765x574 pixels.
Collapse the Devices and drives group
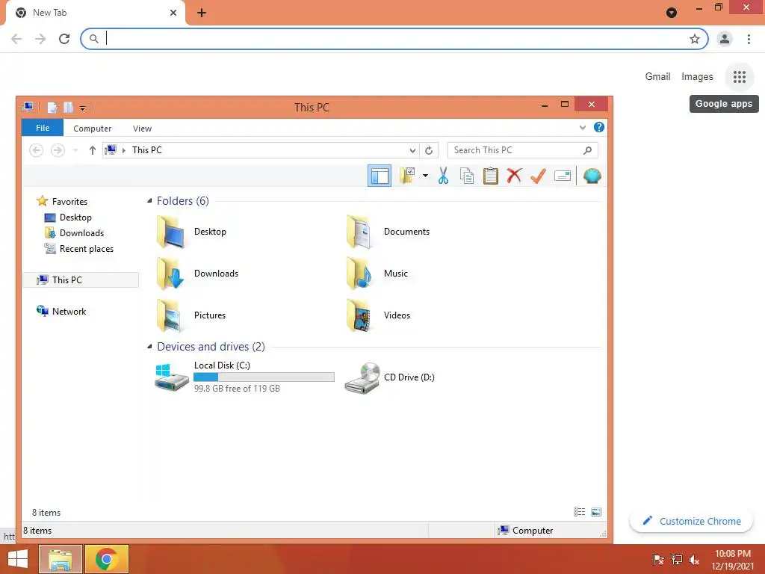[x=149, y=346]
